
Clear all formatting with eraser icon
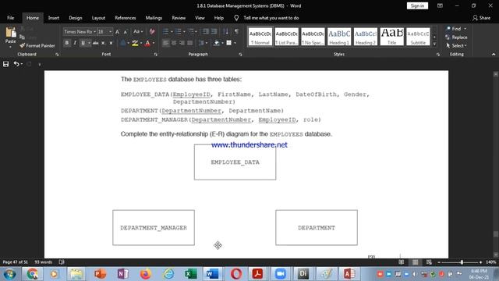tap(152, 31)
